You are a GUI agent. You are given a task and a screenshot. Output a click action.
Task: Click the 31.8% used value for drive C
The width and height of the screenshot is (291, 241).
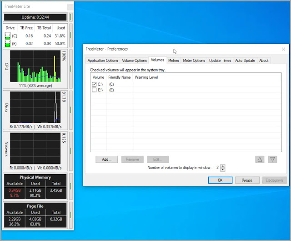(x=60, y=36)
